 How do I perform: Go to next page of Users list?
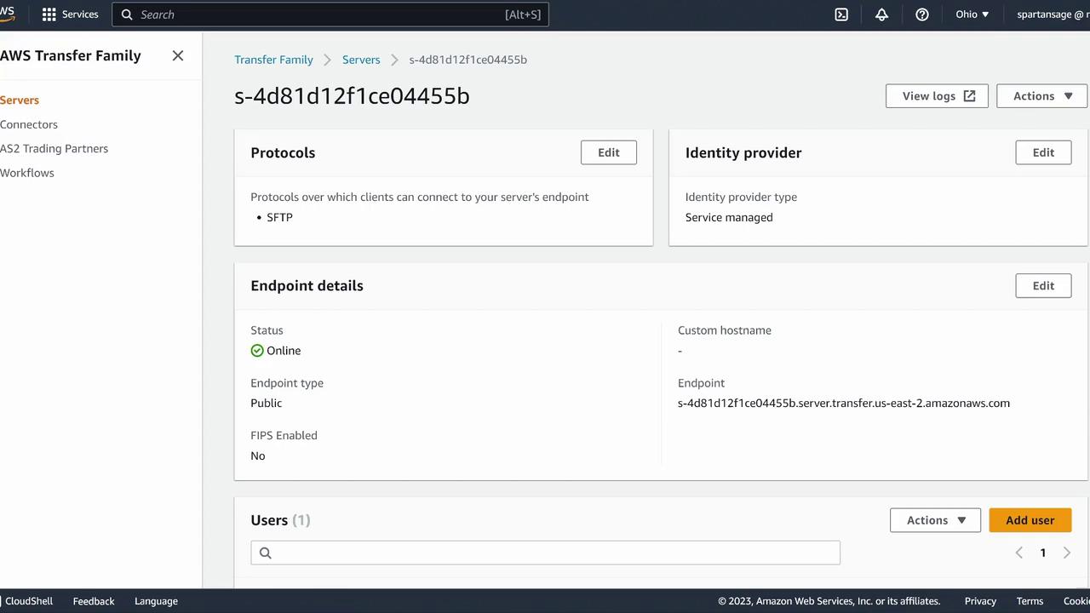pyautogui.click(x=1066, y=553)
